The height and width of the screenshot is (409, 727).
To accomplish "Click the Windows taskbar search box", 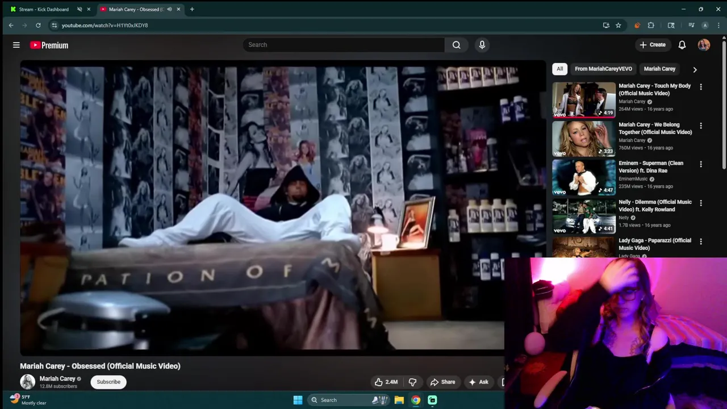I will [x=349, y=400].
